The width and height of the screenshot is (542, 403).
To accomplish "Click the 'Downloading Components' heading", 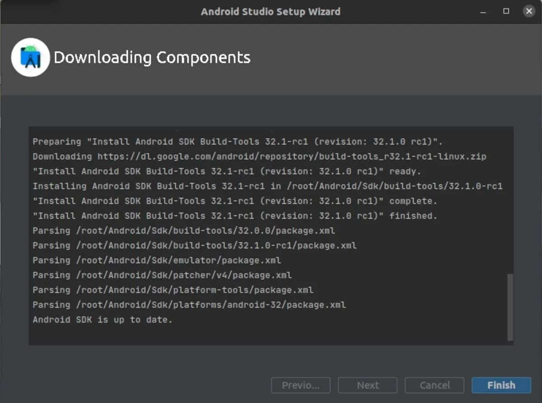I will [x=152, y=58].
